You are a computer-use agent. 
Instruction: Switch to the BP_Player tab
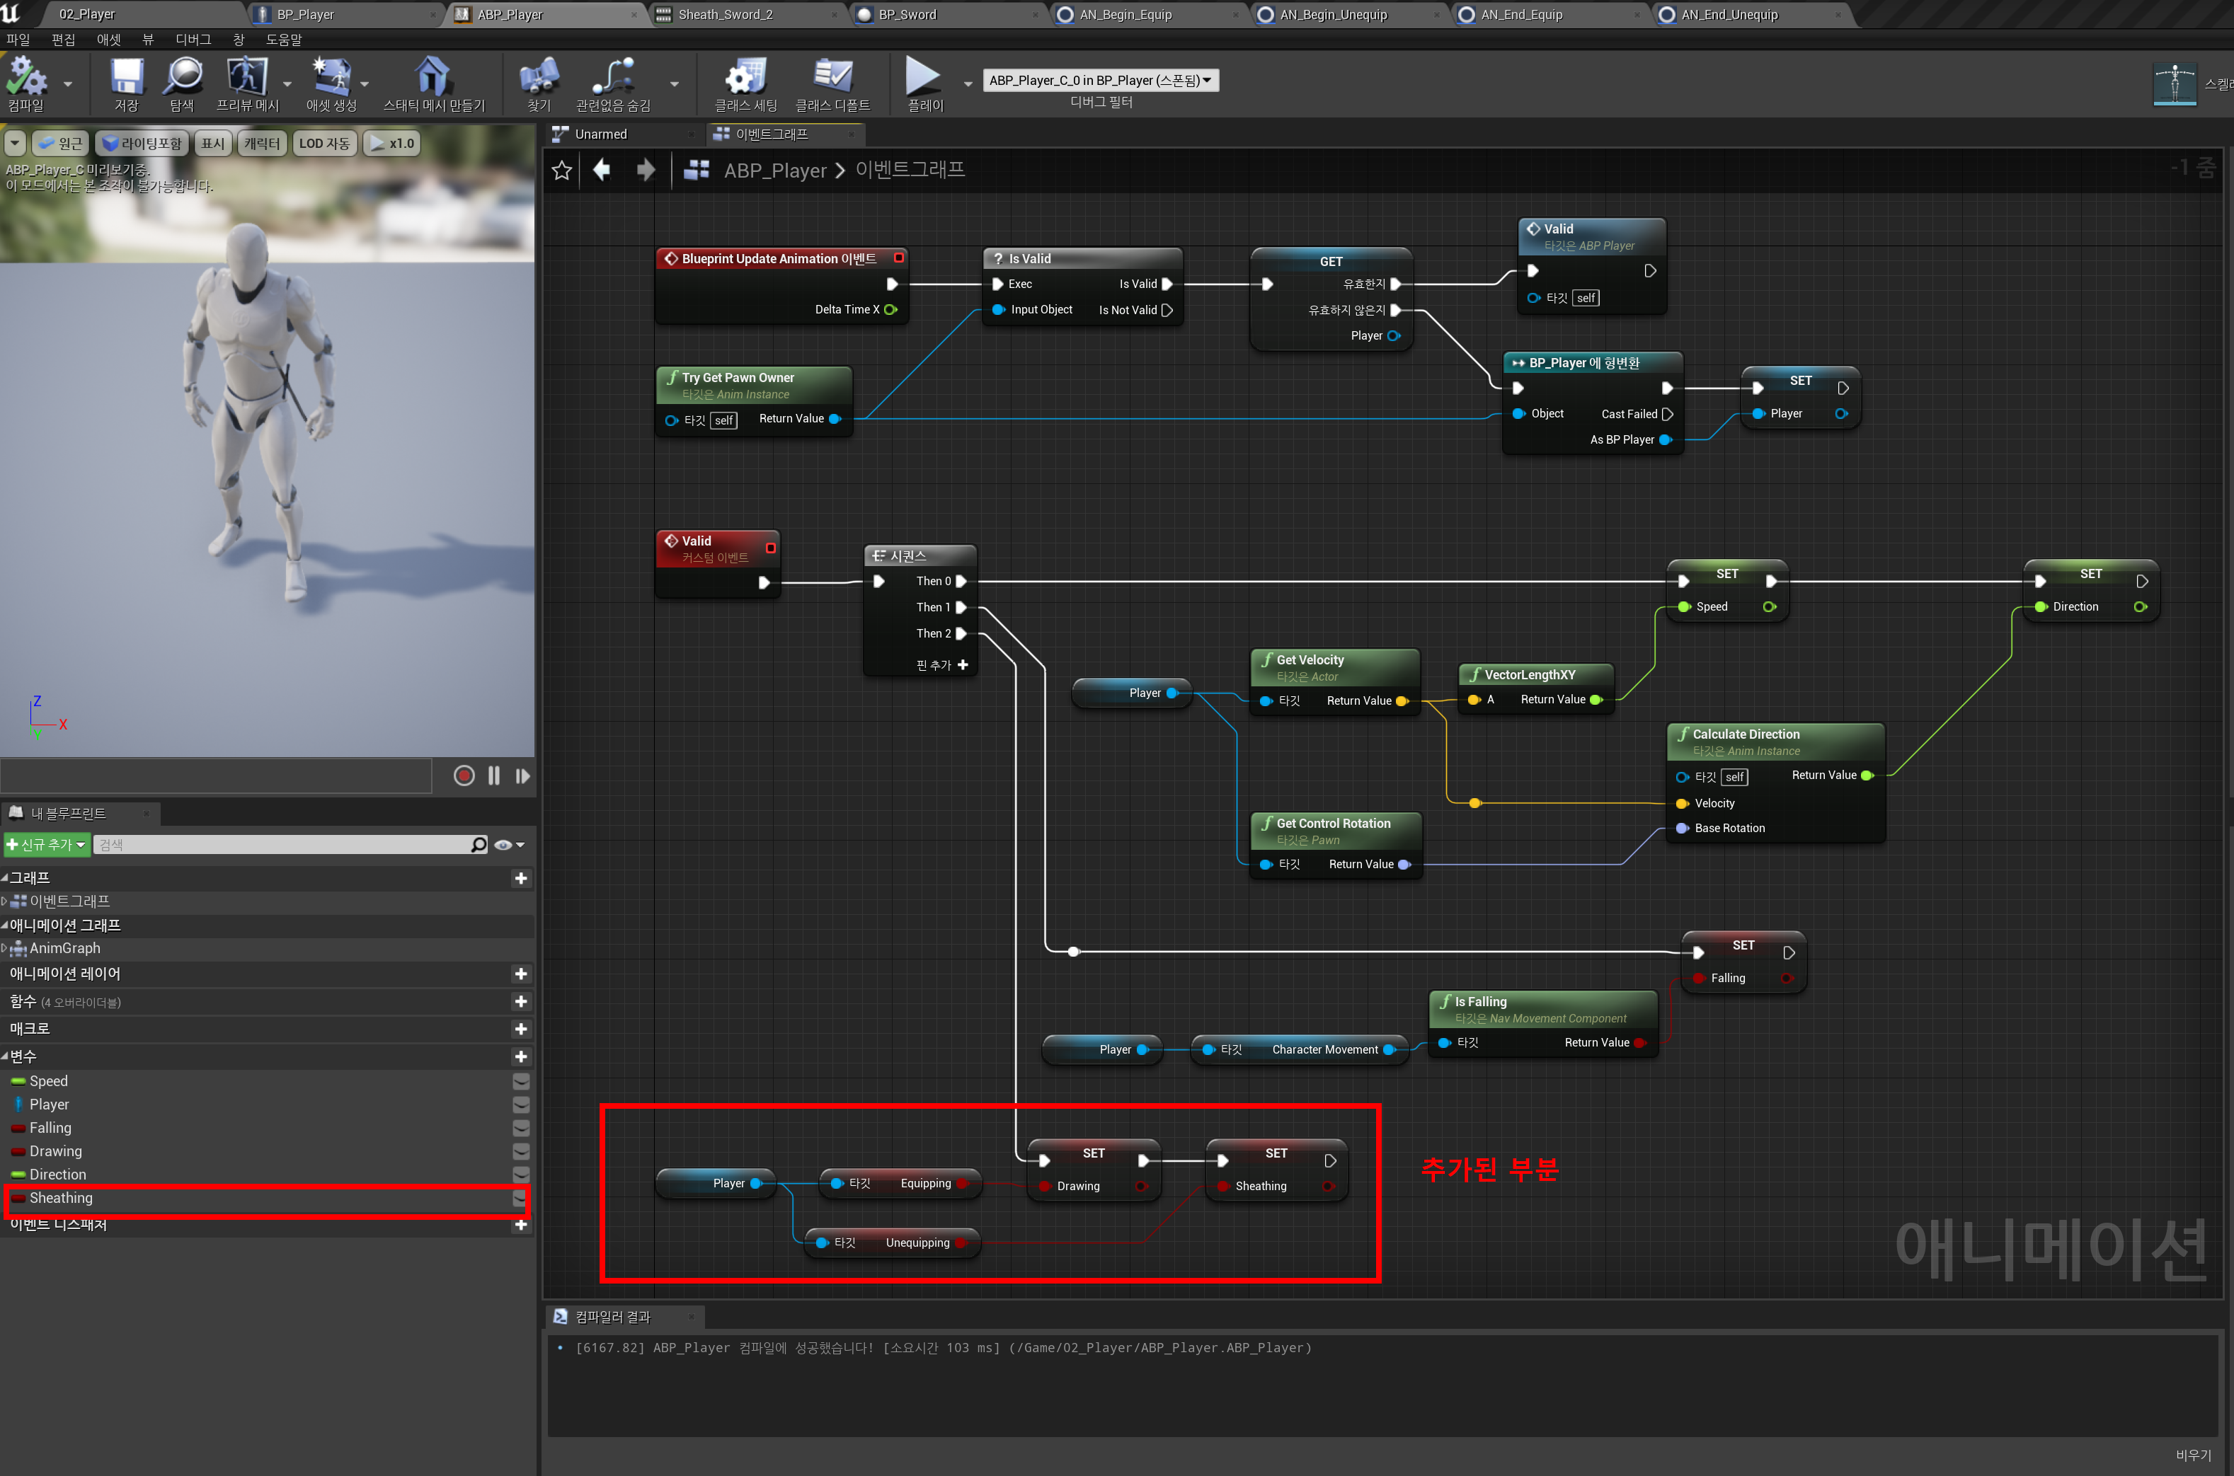coord(345,14)
